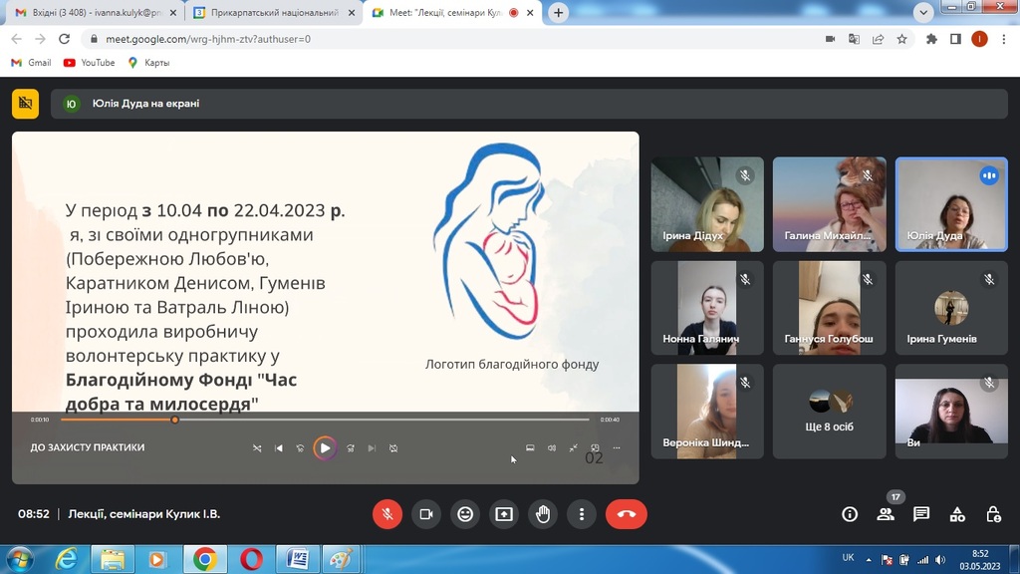The width and height of the screenshot is (1020, 574).
Task: Unmute the microphone in Meet
Action: click(387, 514)
